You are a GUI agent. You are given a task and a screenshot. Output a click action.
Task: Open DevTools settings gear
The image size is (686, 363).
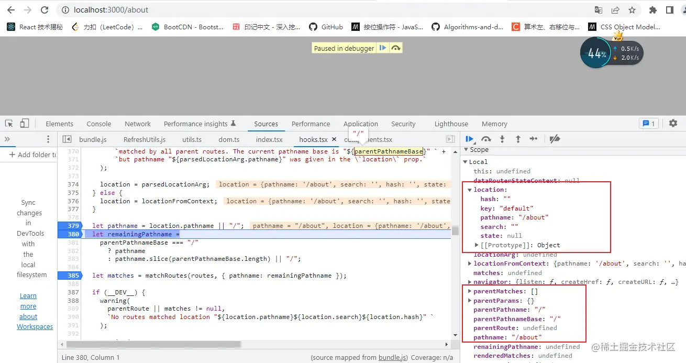(x=673, y=123)
